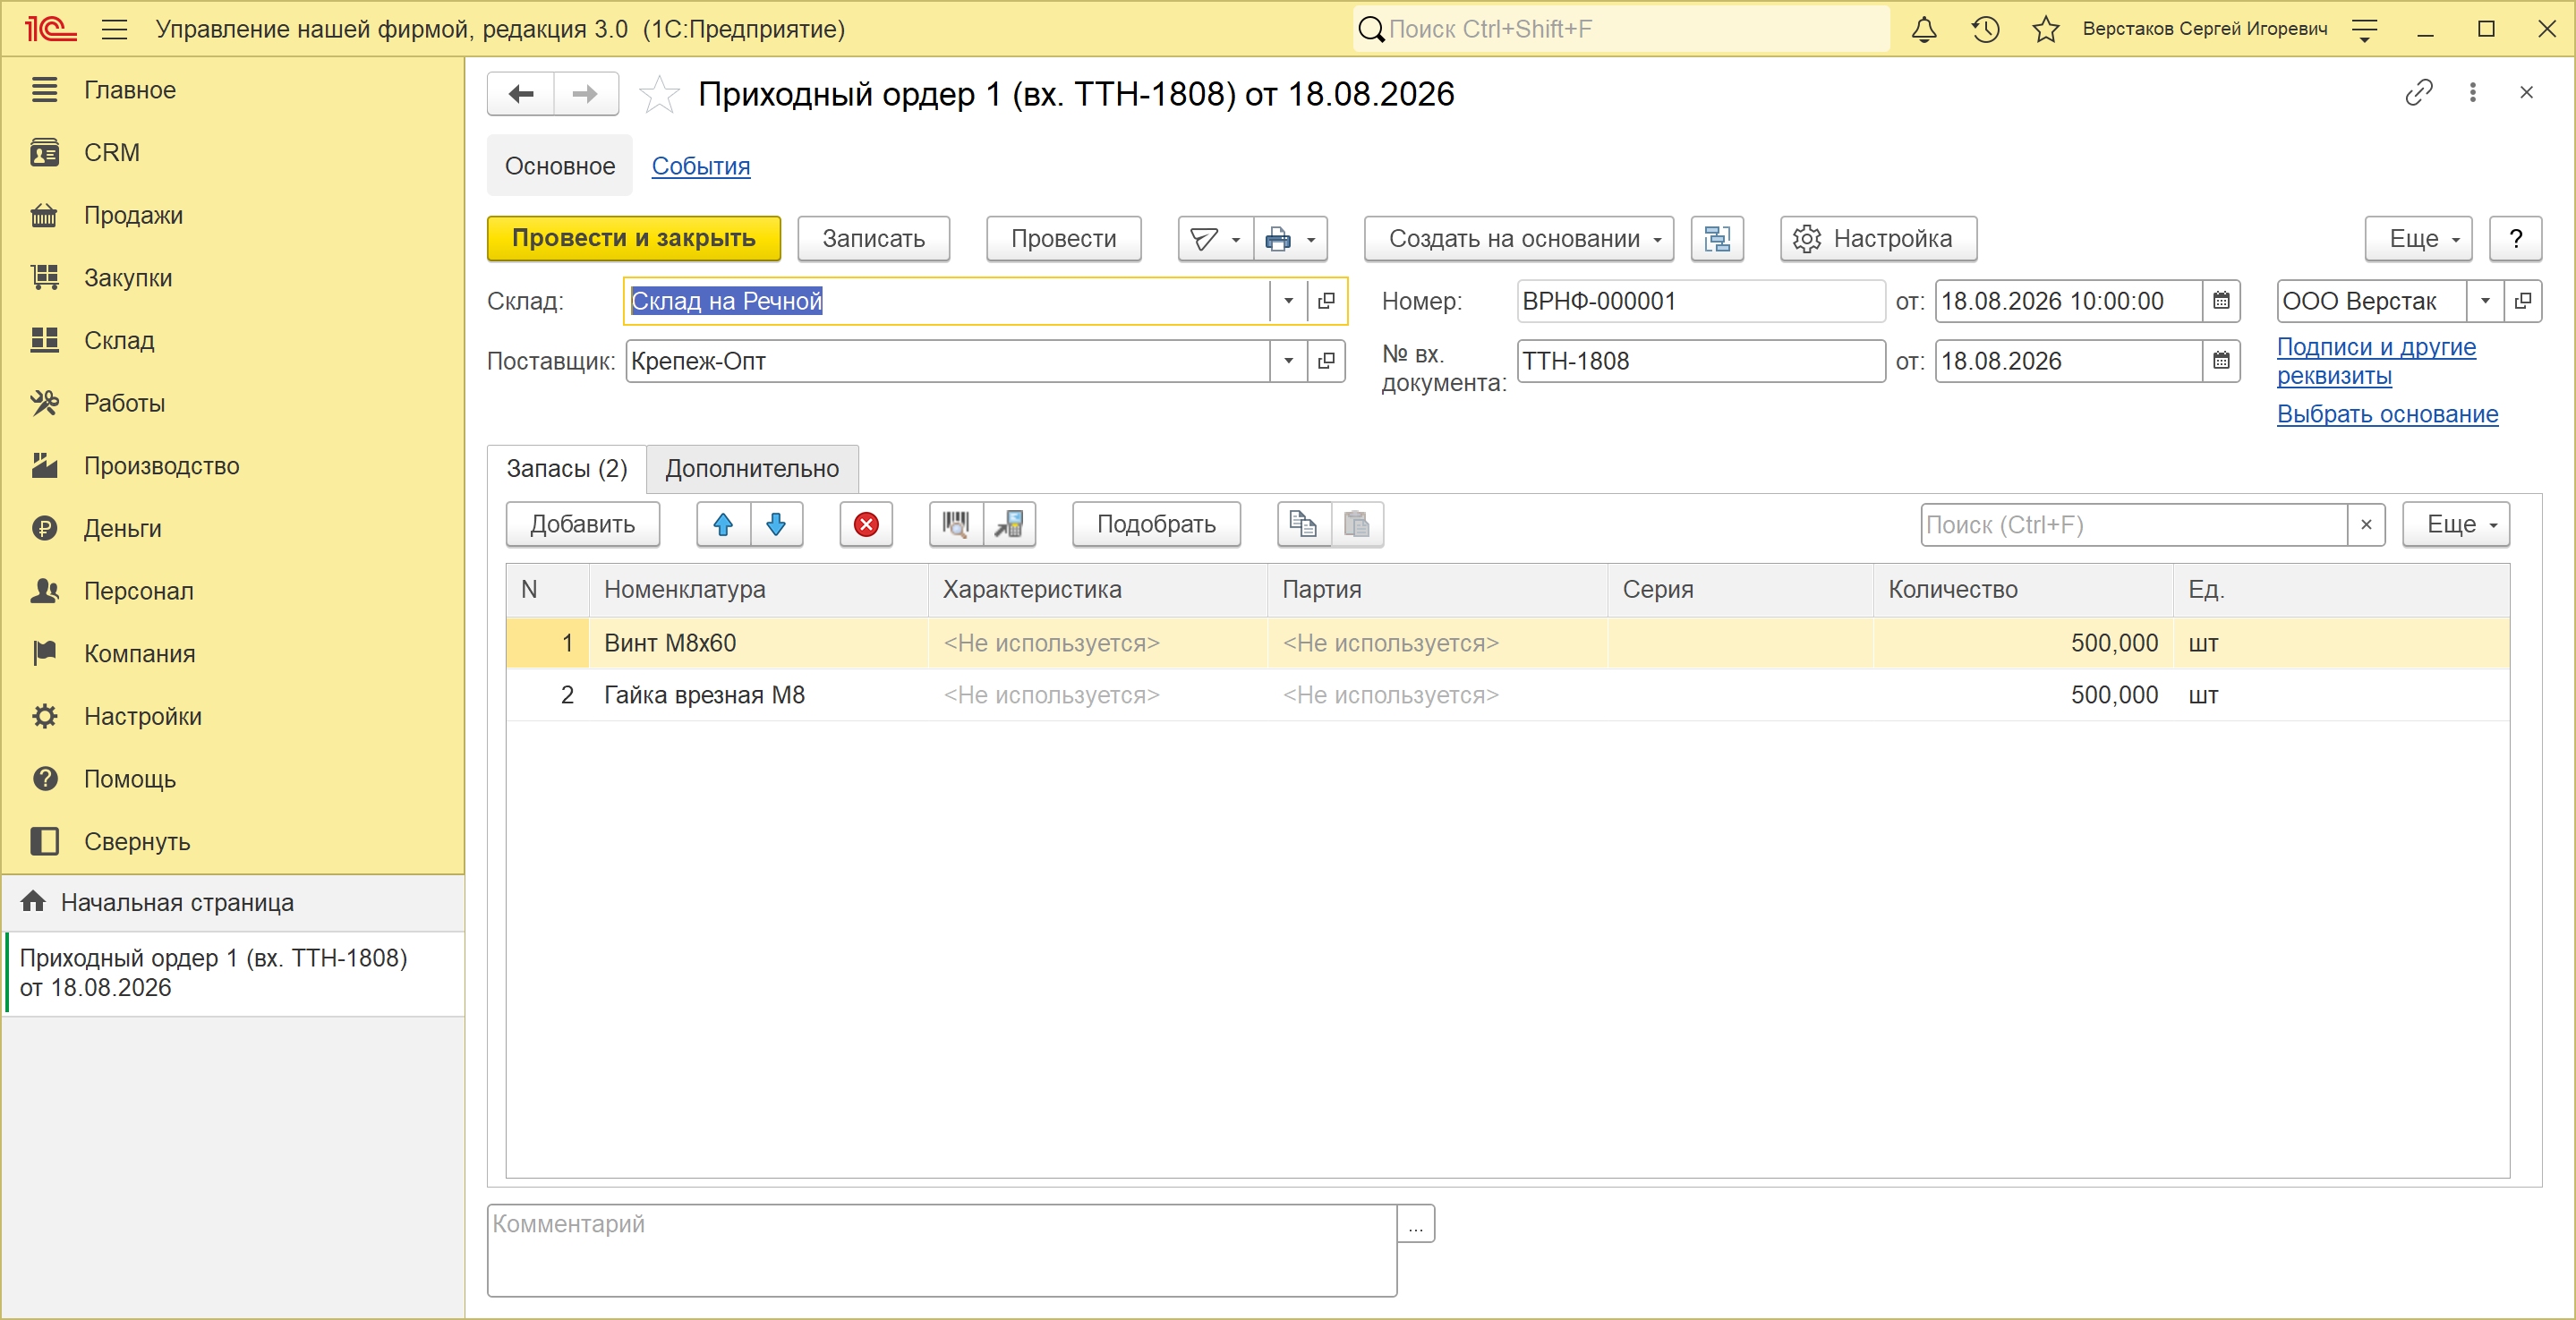Copy link to this document
Viewport: 2576px width, 1320px height.
pos(2418,93)
